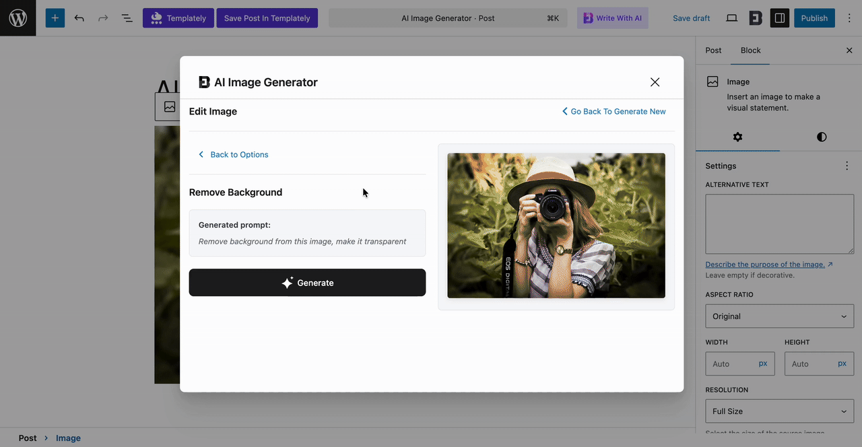Click the Width input field
Viewport: 862px width, 447px height.
[x=730, y=364]
